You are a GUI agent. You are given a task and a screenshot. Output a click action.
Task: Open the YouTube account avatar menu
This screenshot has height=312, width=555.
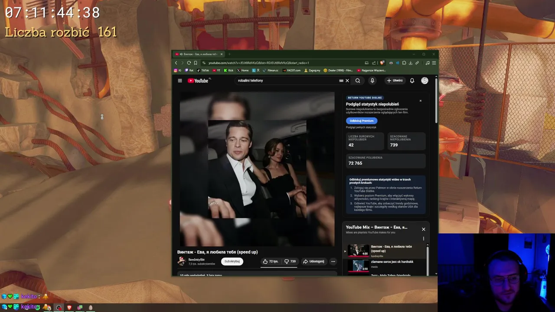point(424,81)
